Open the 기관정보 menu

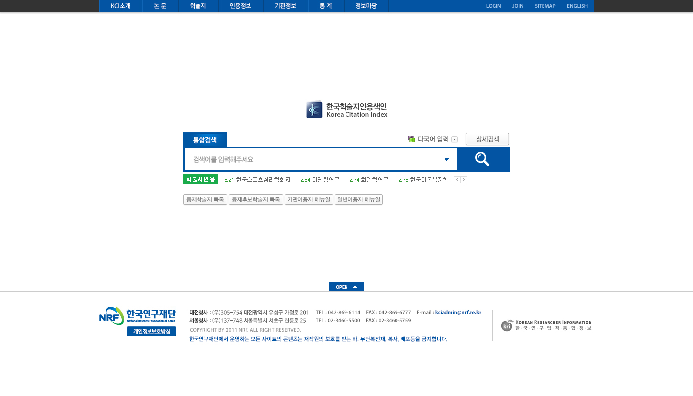(x=286, y=6)
